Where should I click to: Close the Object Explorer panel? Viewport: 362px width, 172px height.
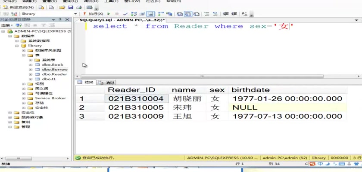[67, 20]
